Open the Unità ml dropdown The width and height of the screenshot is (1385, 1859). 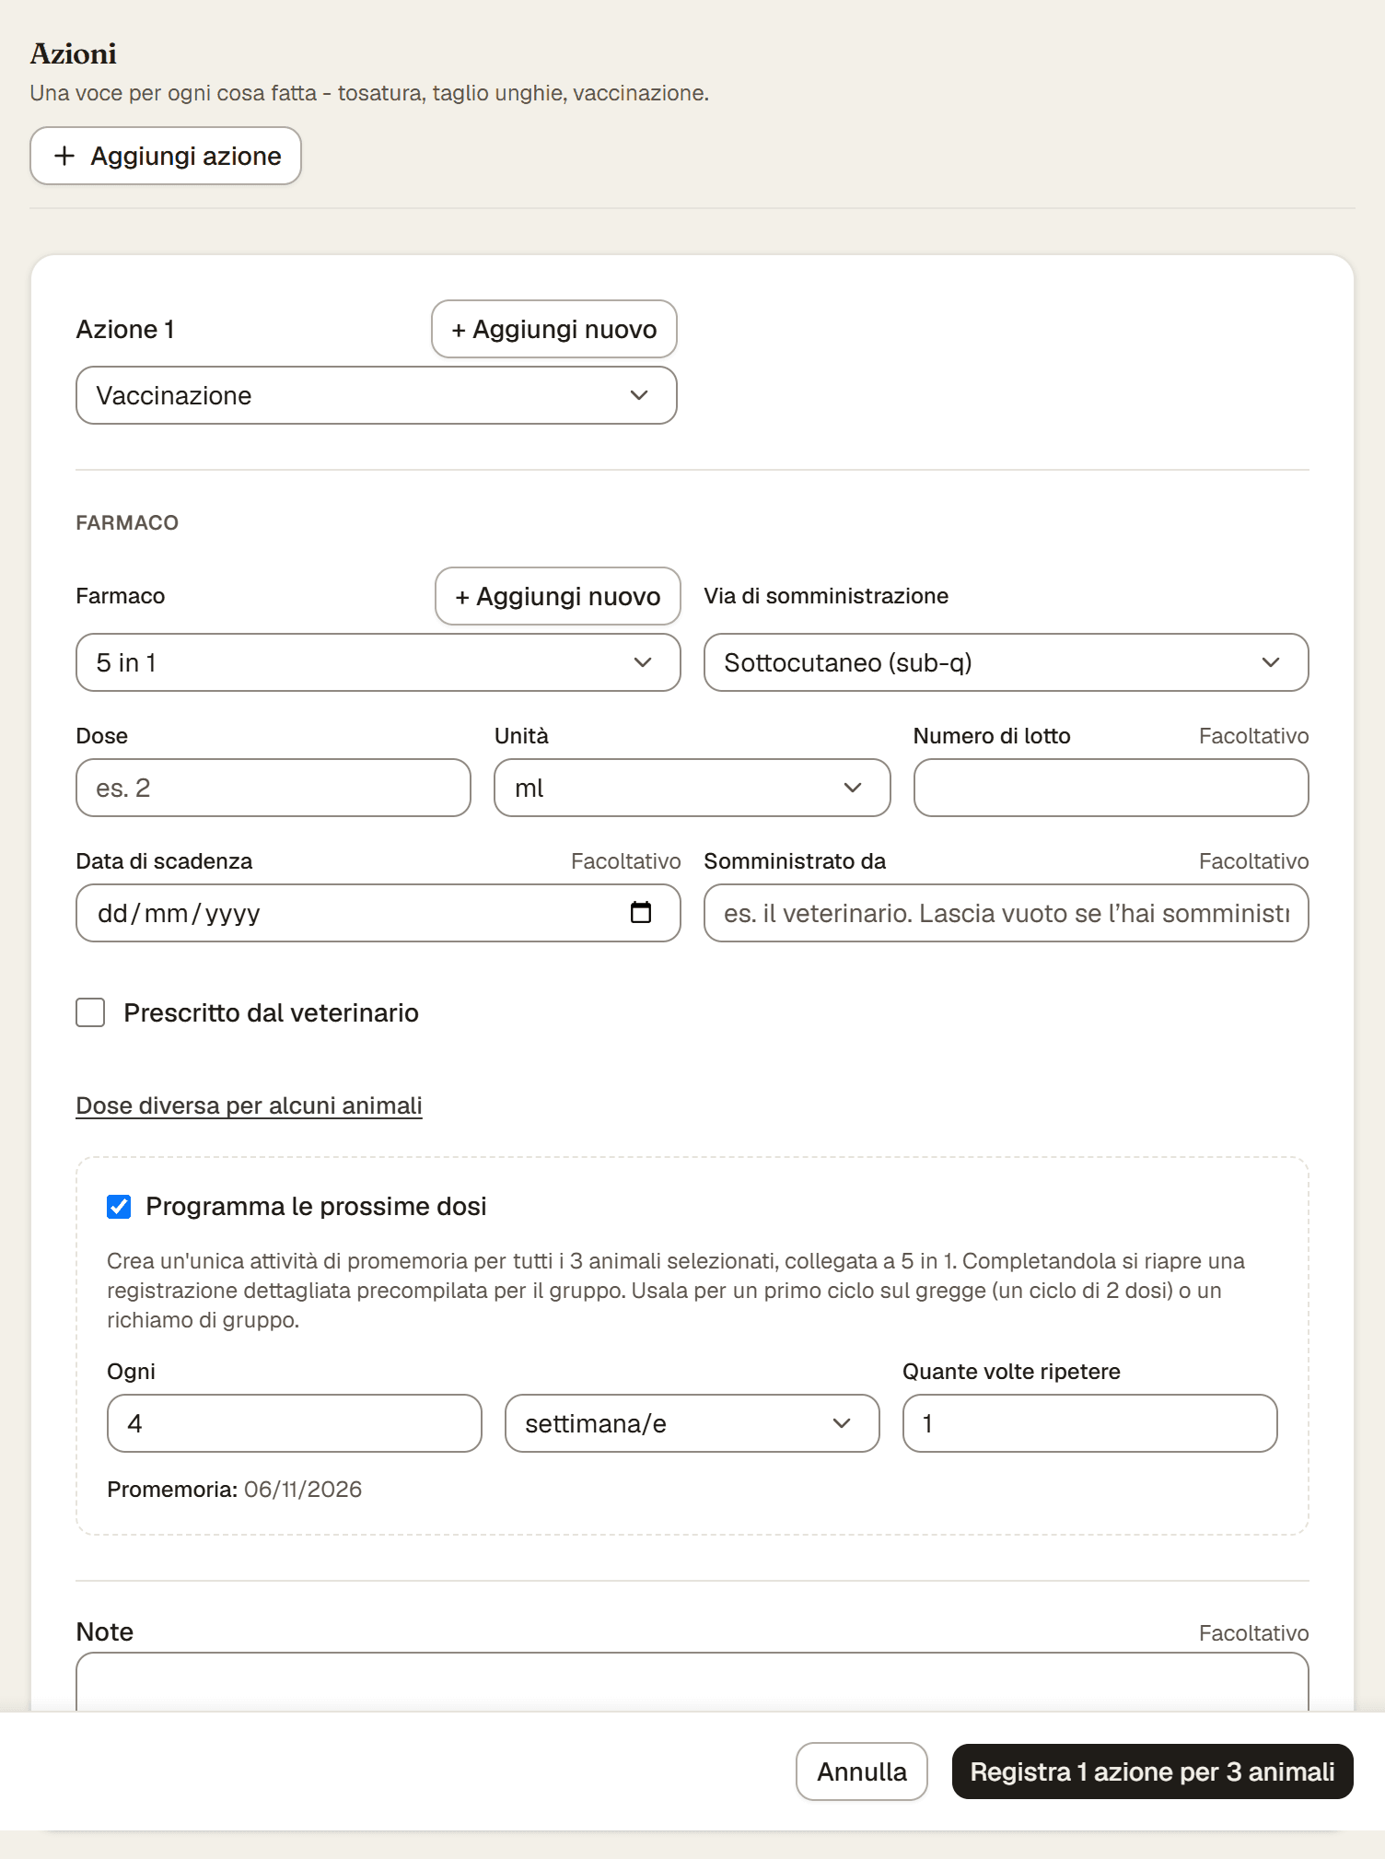(692, 788)
